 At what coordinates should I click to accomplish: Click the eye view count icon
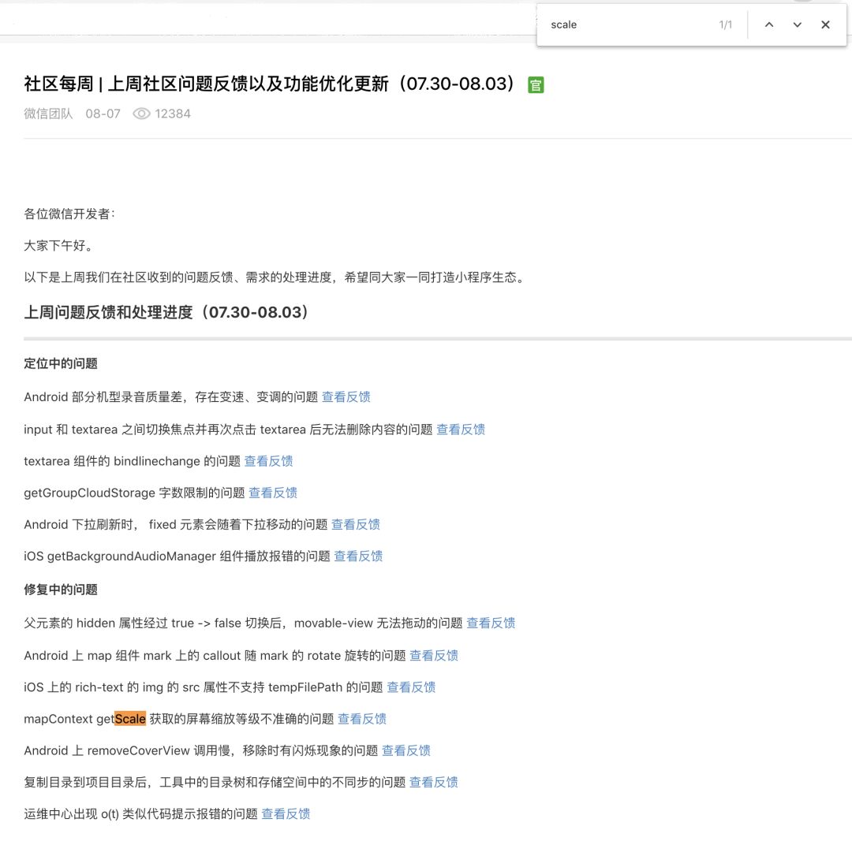tap(141, 113)
